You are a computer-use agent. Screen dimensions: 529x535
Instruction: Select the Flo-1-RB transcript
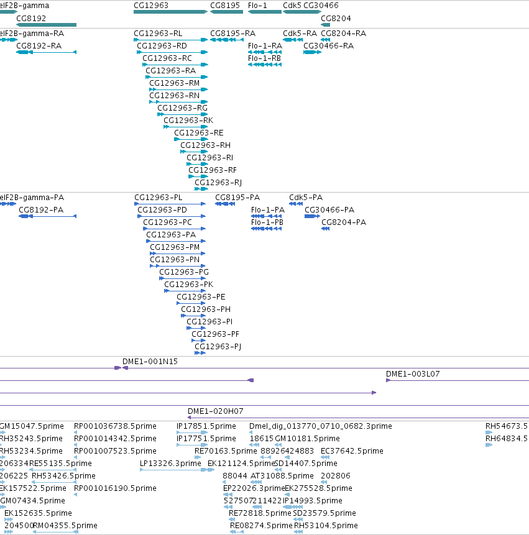pos(265,65)
